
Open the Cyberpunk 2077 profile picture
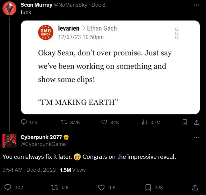(9, 141)
